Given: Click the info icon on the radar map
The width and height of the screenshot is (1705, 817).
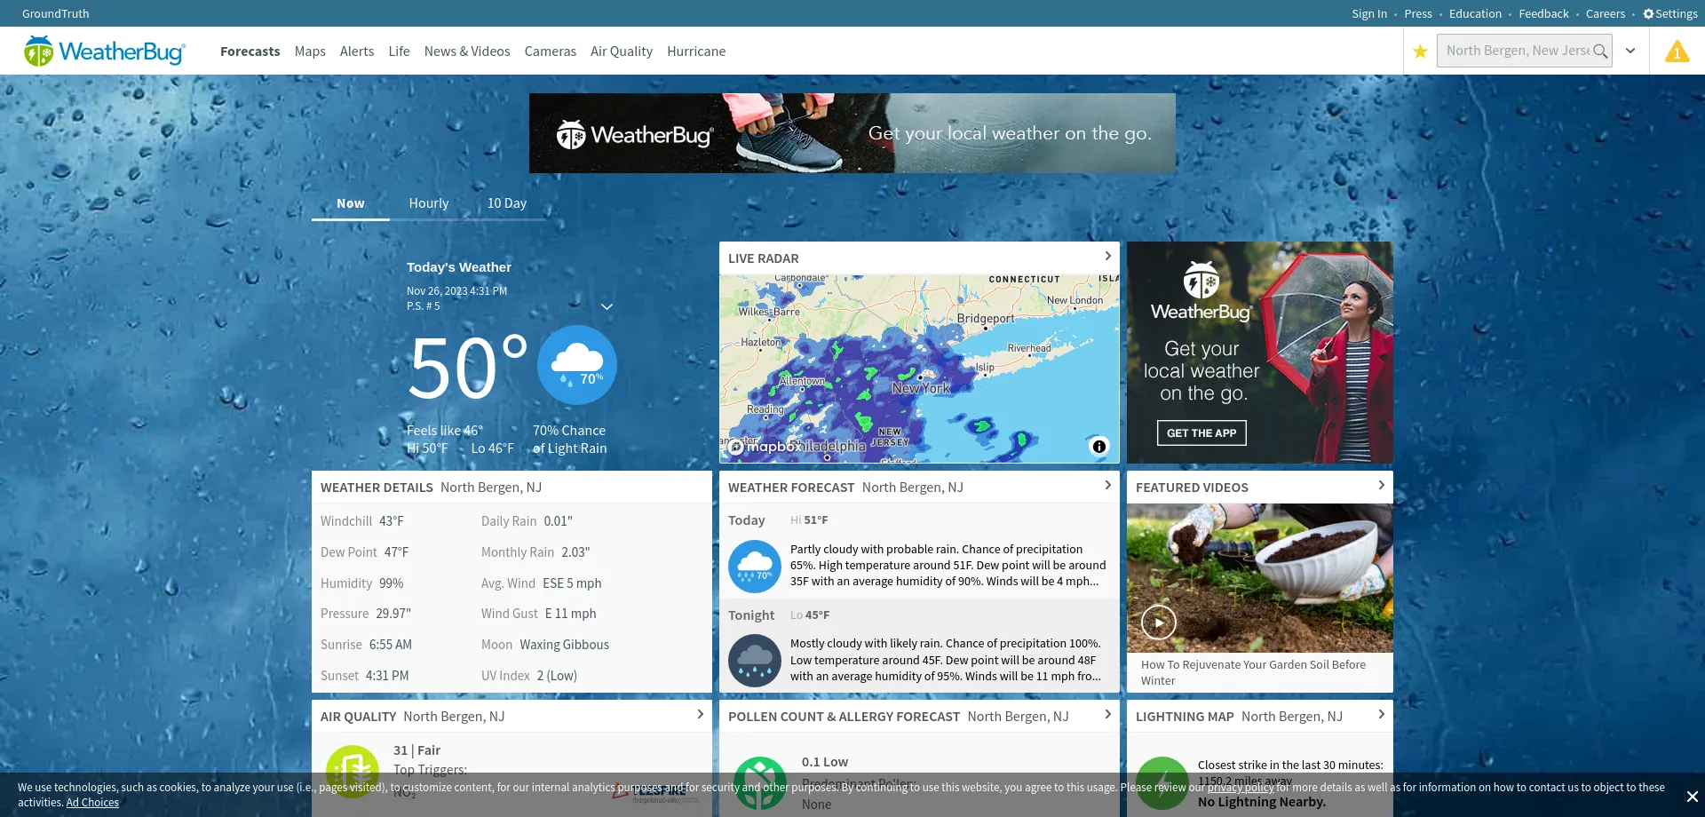Looking at the screenshot, I should click(1098, 447).
